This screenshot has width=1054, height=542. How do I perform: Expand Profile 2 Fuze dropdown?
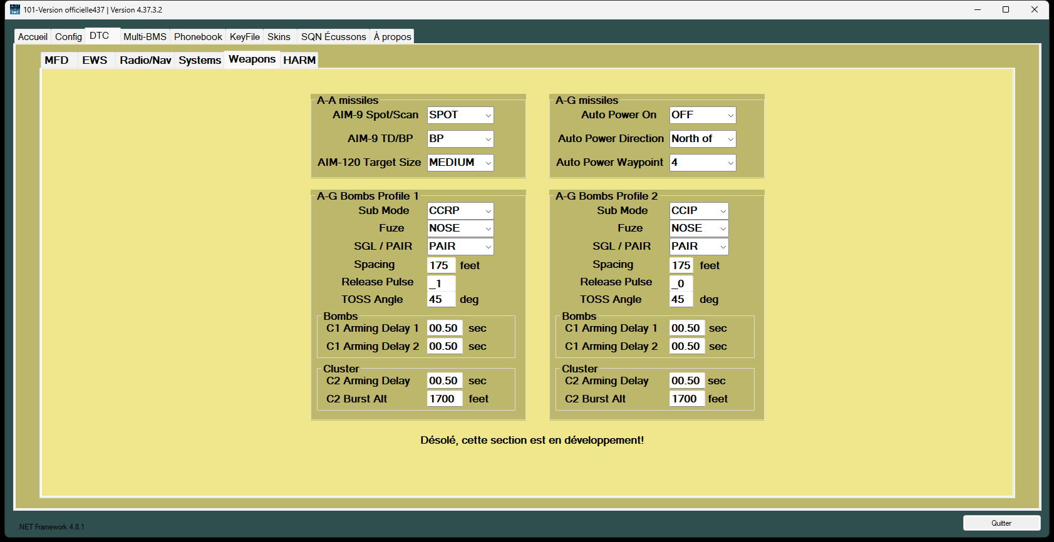point(699,228)
